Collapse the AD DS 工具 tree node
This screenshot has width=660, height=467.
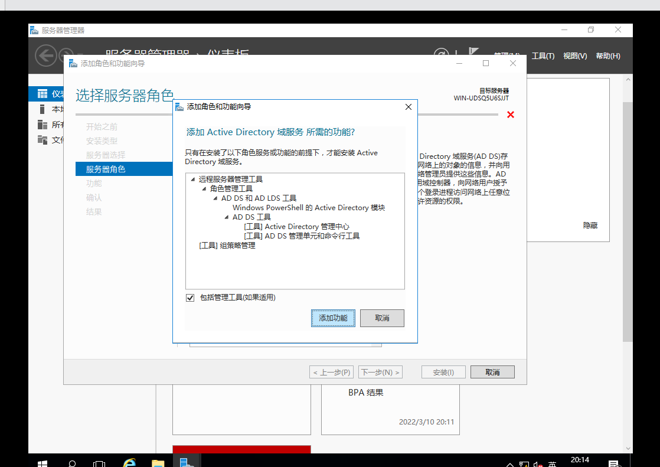point(227,217)
